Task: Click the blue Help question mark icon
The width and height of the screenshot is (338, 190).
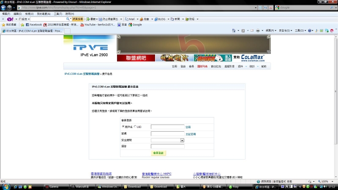Action: point(310,30)
